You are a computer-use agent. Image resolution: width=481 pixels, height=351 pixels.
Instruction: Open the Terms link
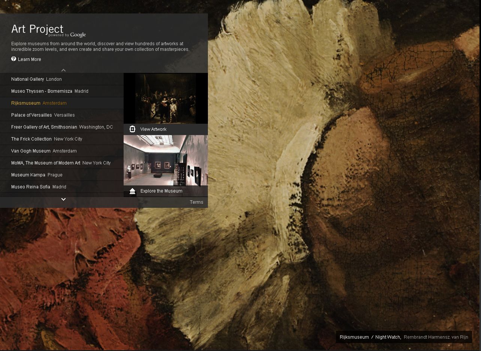click(196, 202)
